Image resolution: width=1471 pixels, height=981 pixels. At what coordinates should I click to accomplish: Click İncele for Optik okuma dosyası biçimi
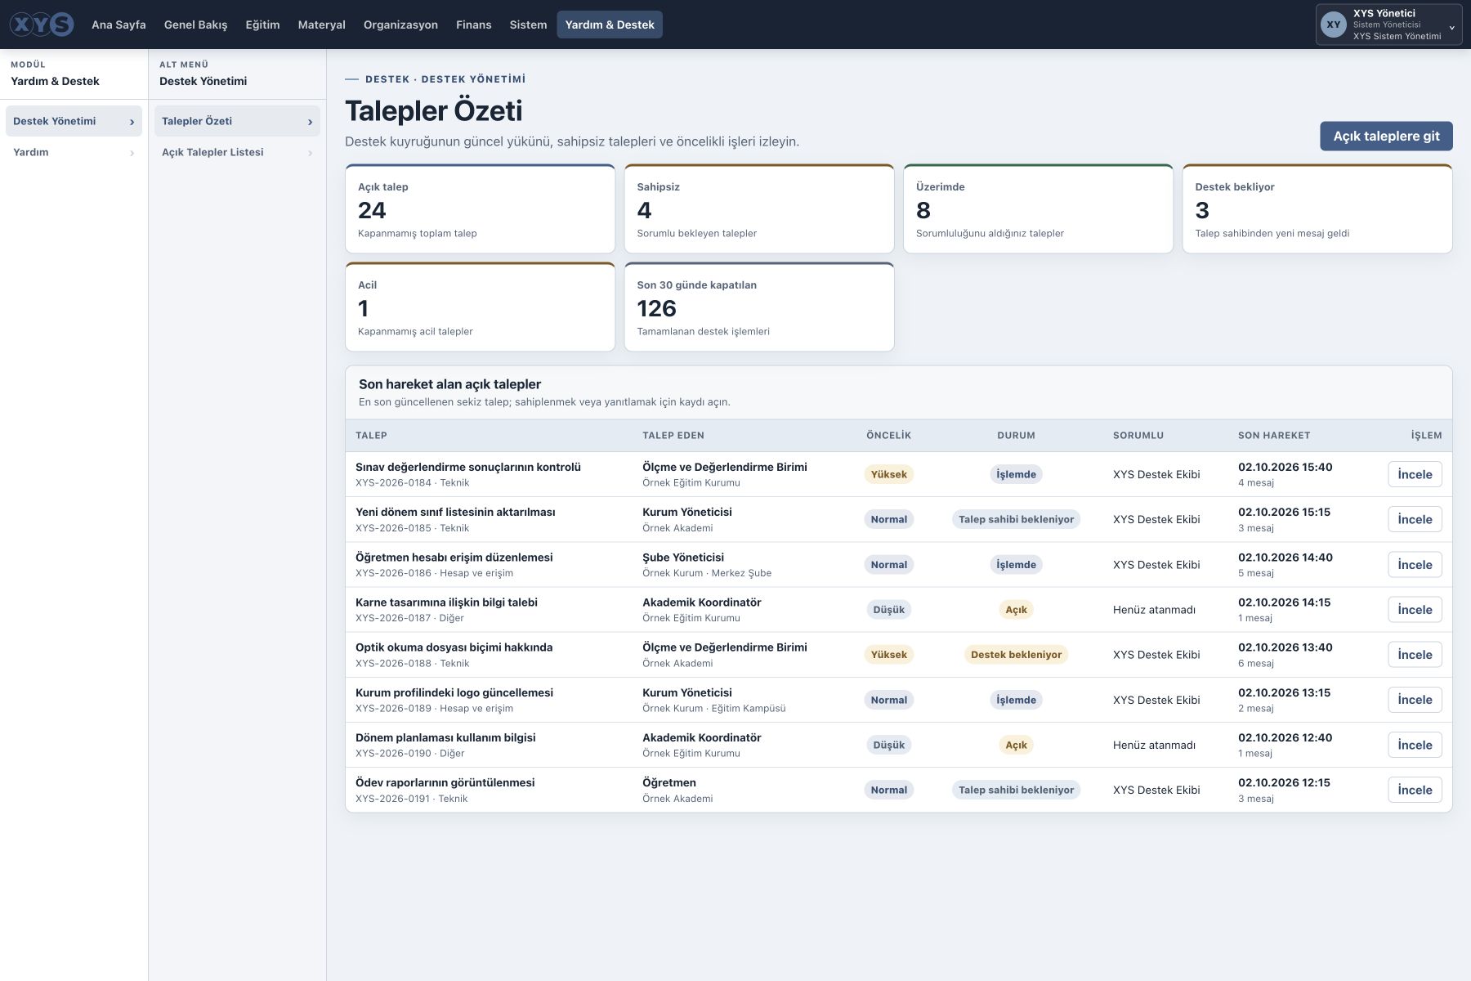click(1415, 654)
